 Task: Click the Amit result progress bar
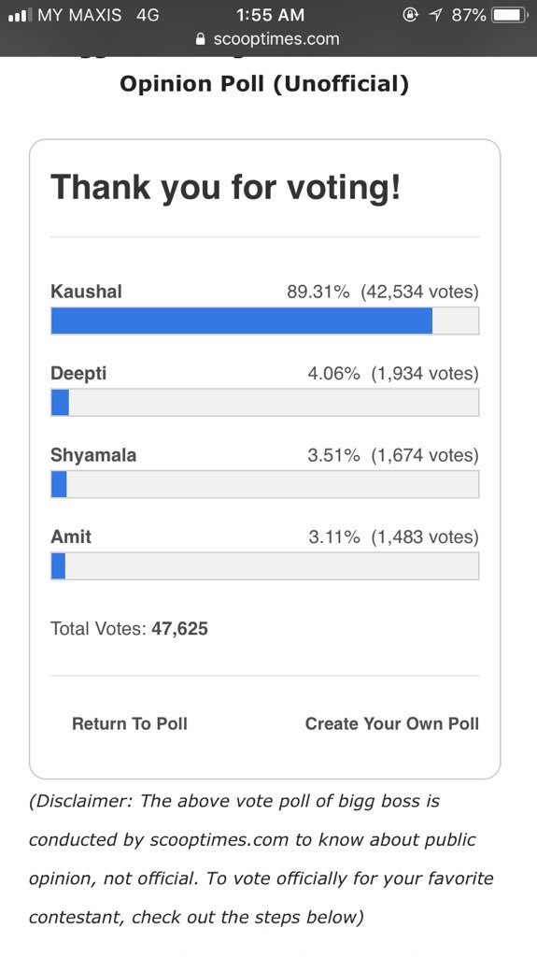click(265, 566)
